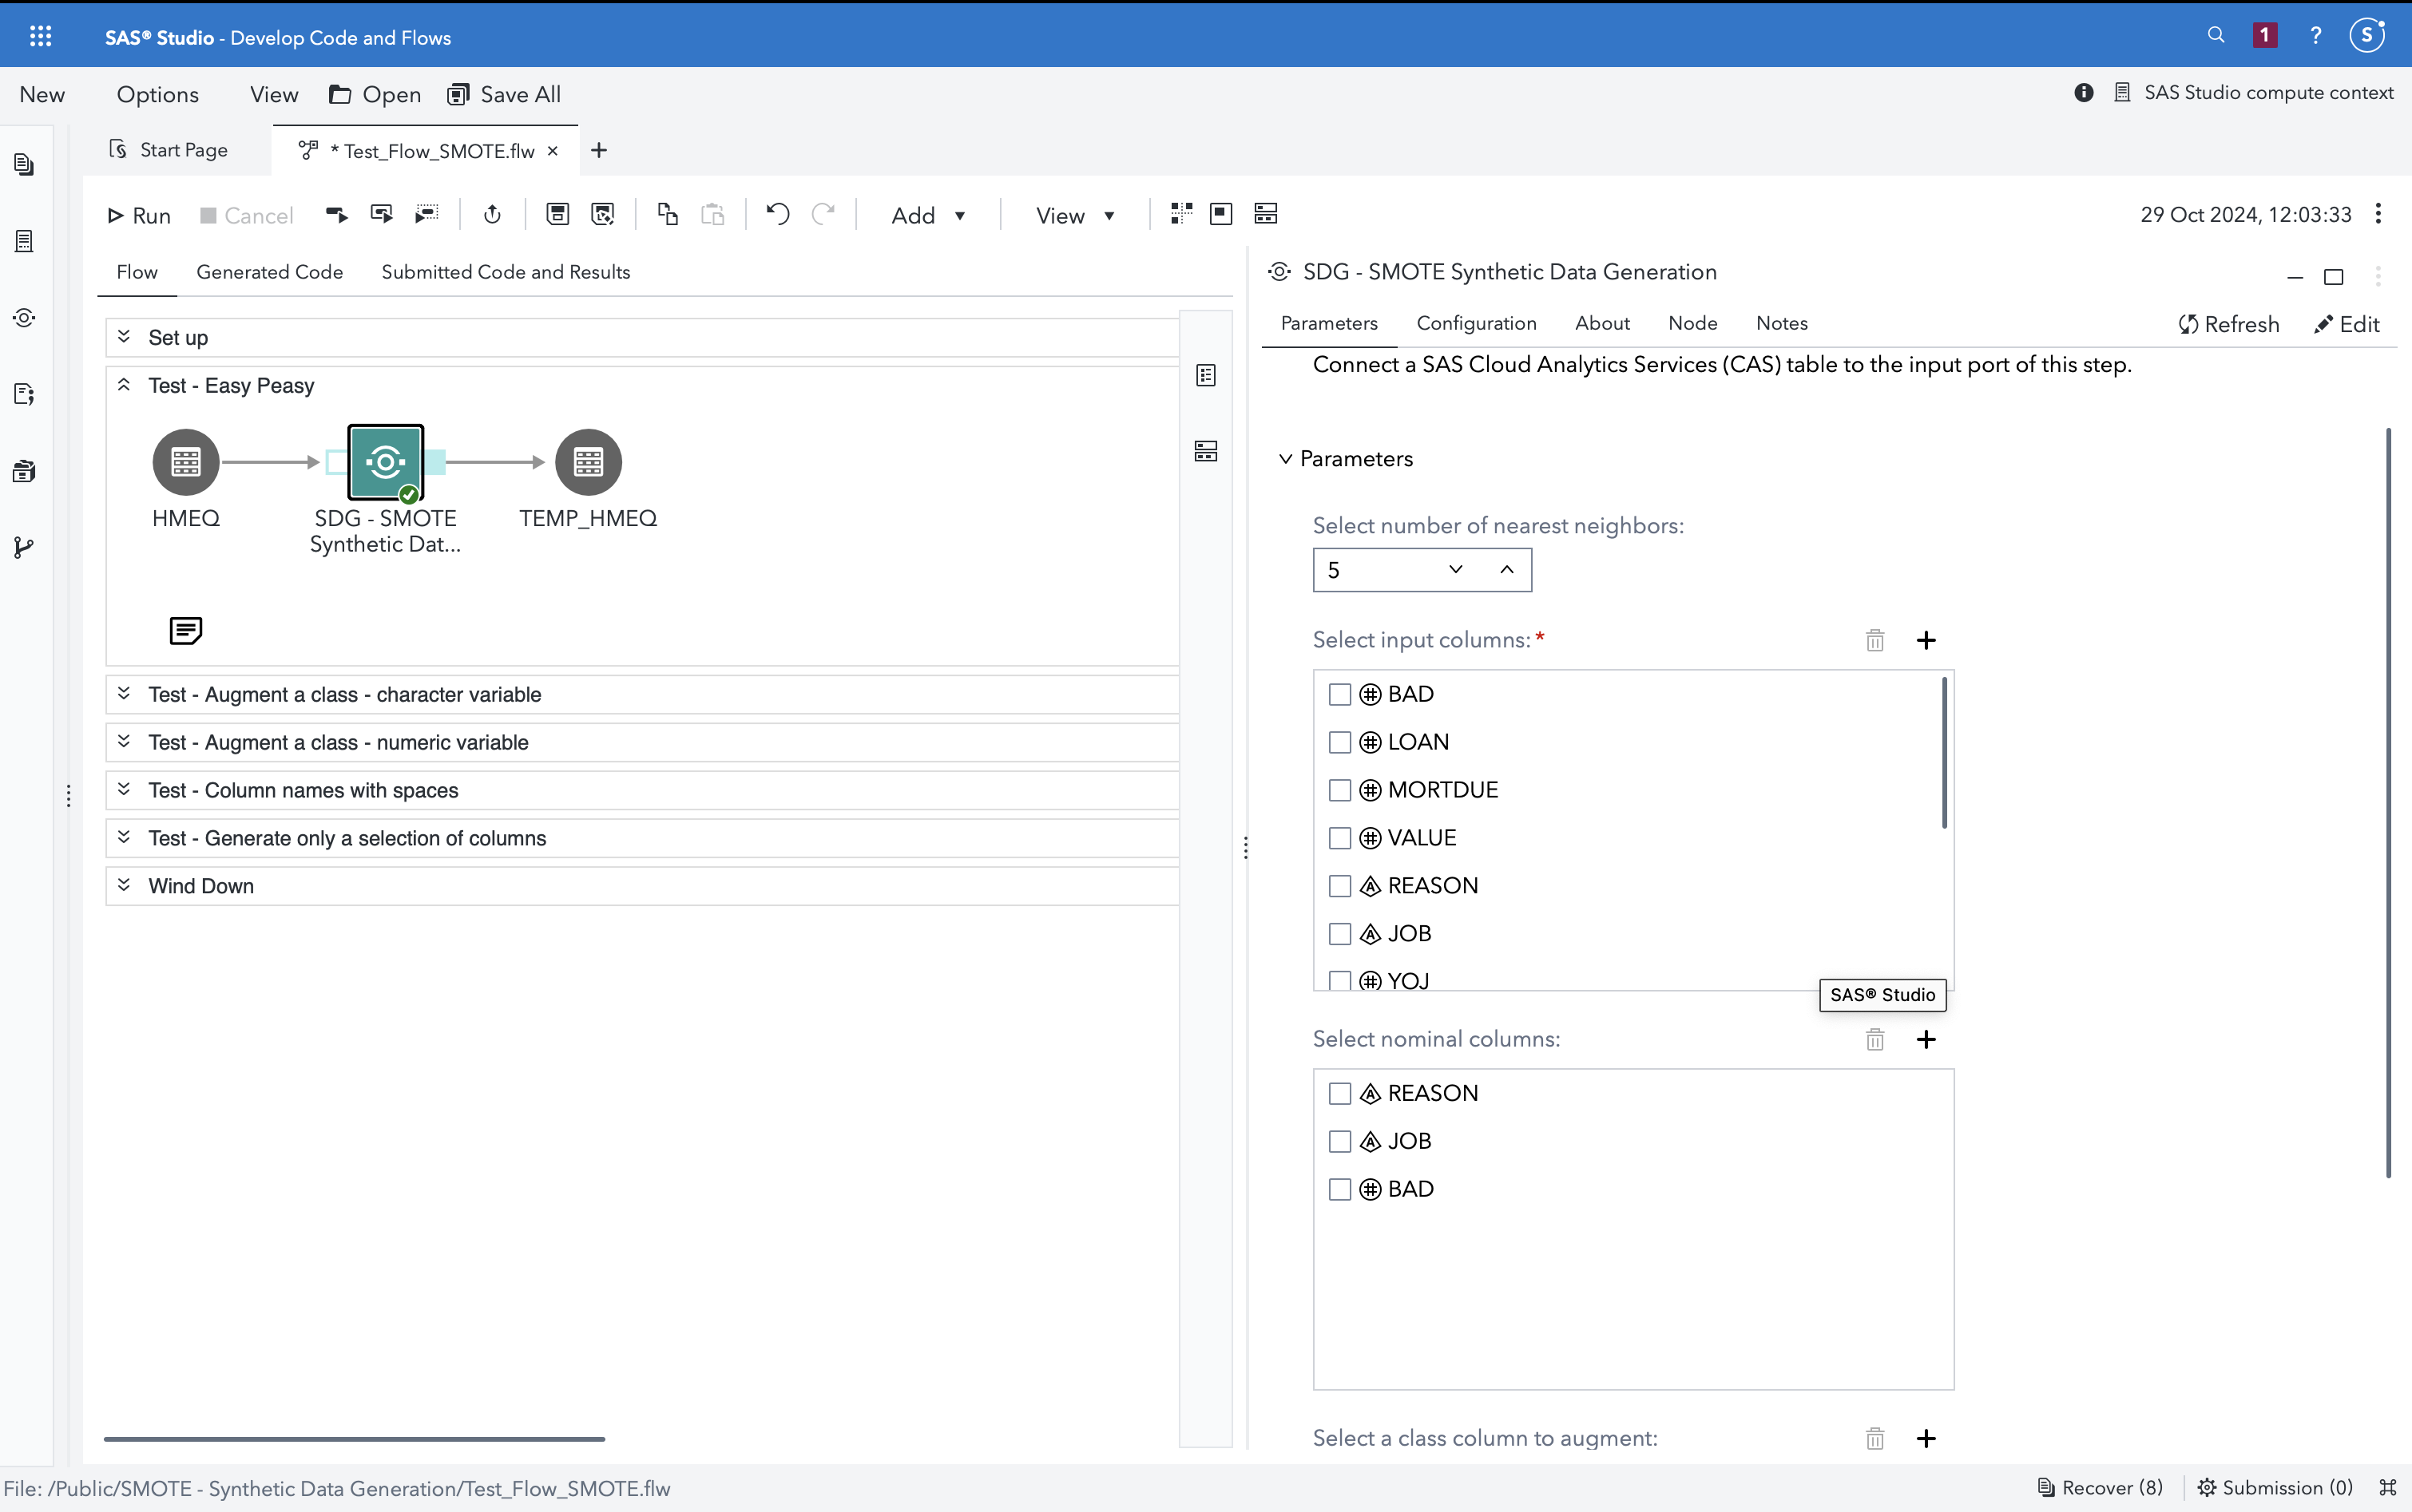This screenshot has height=1512, width=2412.
Task: Click Save All in the menu bar
Action: coord(504,94)
